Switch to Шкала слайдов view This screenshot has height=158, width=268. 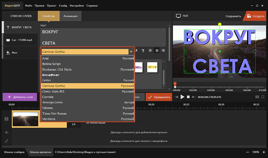click(14, 152)
